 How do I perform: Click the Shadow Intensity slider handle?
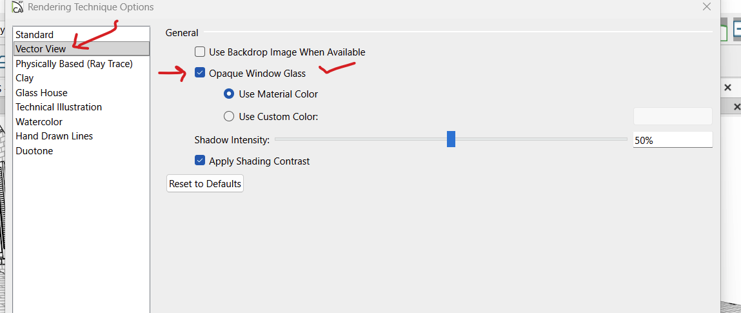[x=451, y=139]
